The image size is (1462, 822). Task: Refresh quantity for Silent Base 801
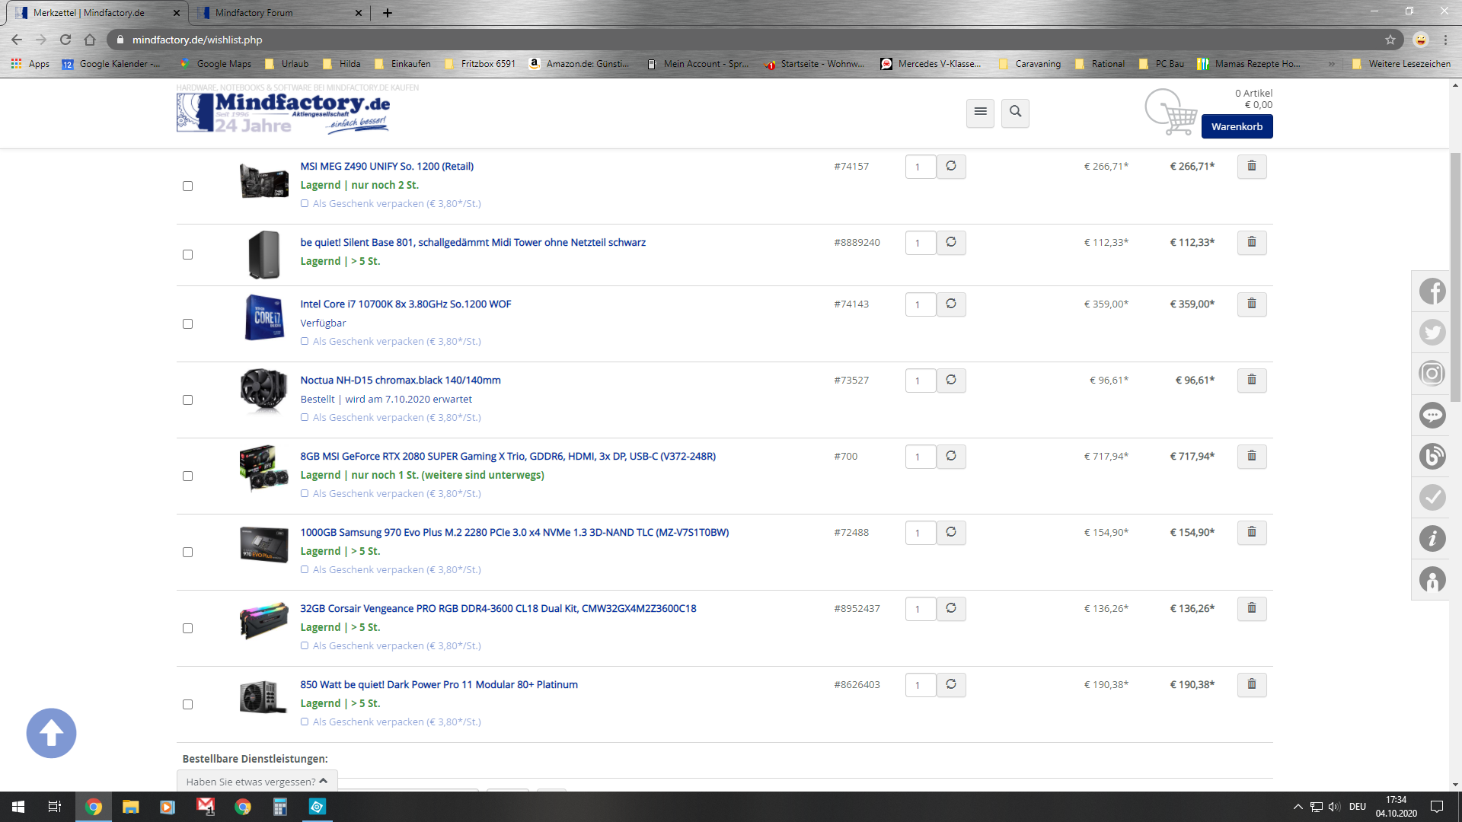click(951, 242)
